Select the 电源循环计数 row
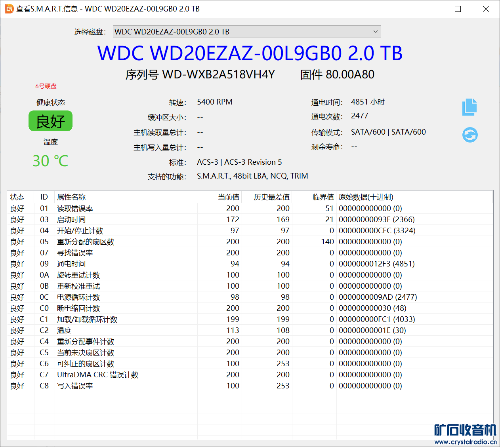 250,297
